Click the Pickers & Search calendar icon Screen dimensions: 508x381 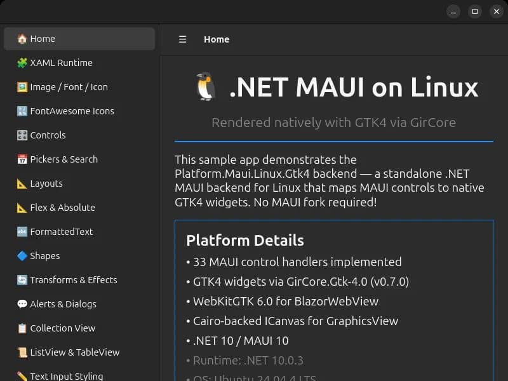(20, 159)
